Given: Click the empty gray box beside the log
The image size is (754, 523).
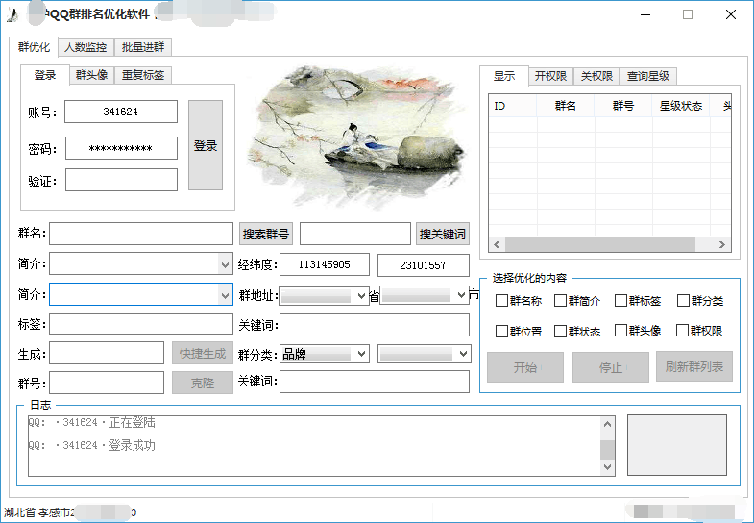Looking at the screenshot, I should click(x=677, y=445).
